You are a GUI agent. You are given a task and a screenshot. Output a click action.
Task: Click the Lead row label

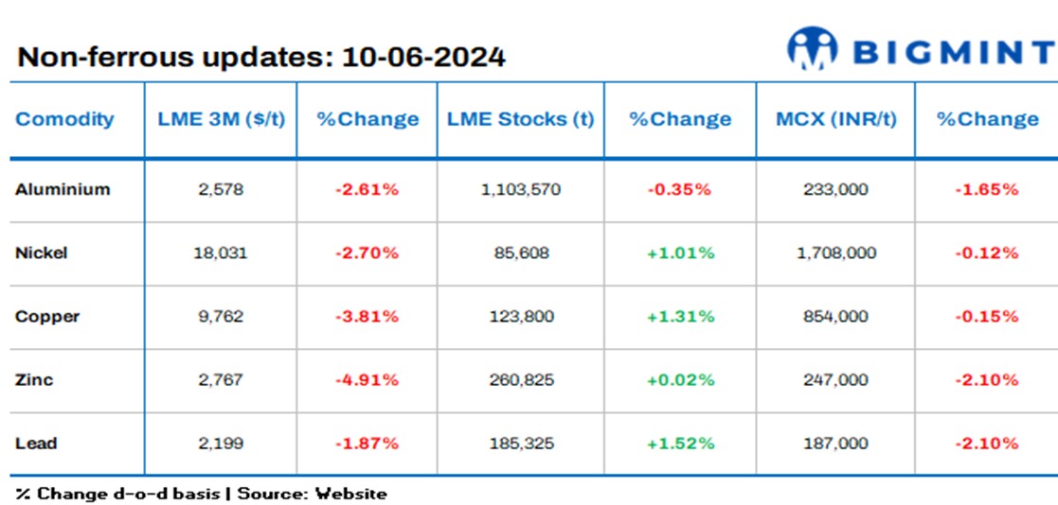(36, 444)
